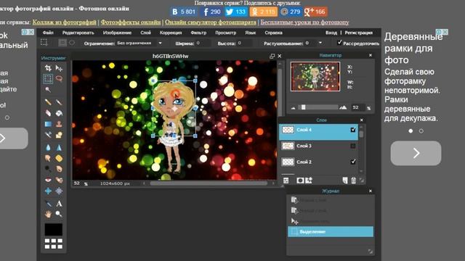The image size is (465, 261).
Task: Open the Редактировать menu
Action: click(x=78, y=33)
